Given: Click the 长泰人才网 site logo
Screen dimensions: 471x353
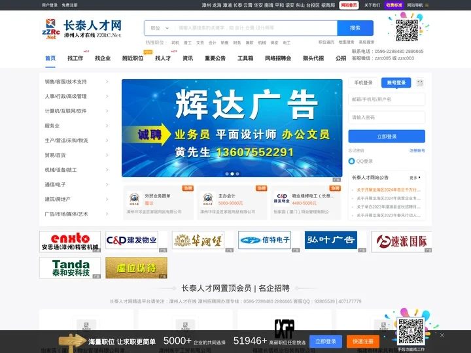Looking at the screenshot, I should click(x=81, y=29).
